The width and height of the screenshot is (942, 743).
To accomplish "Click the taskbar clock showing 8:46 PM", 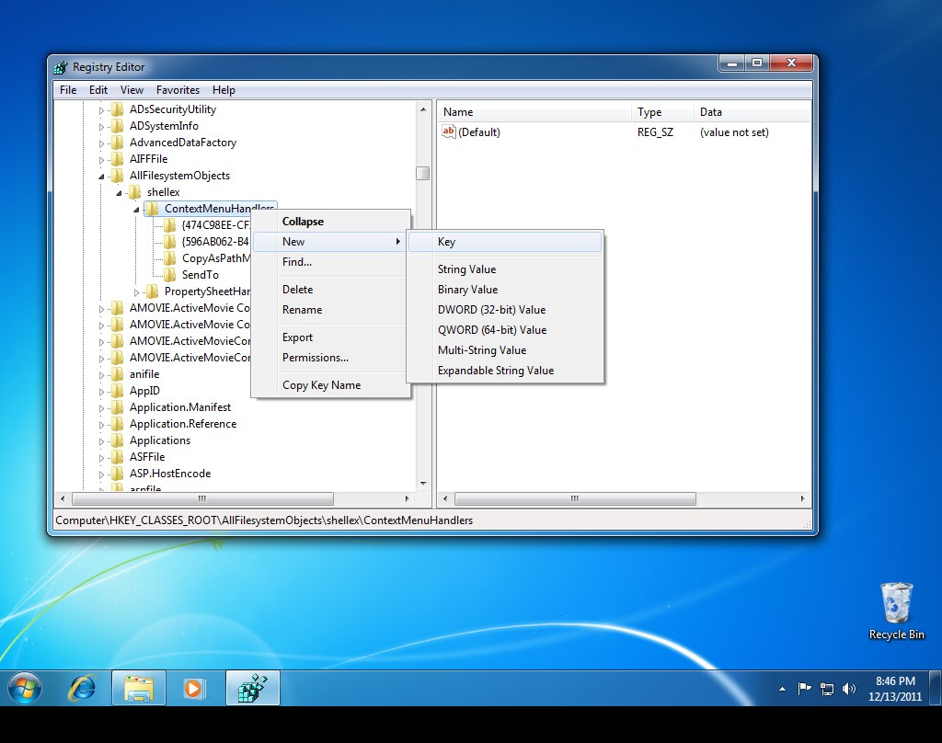I will [895, 689].
